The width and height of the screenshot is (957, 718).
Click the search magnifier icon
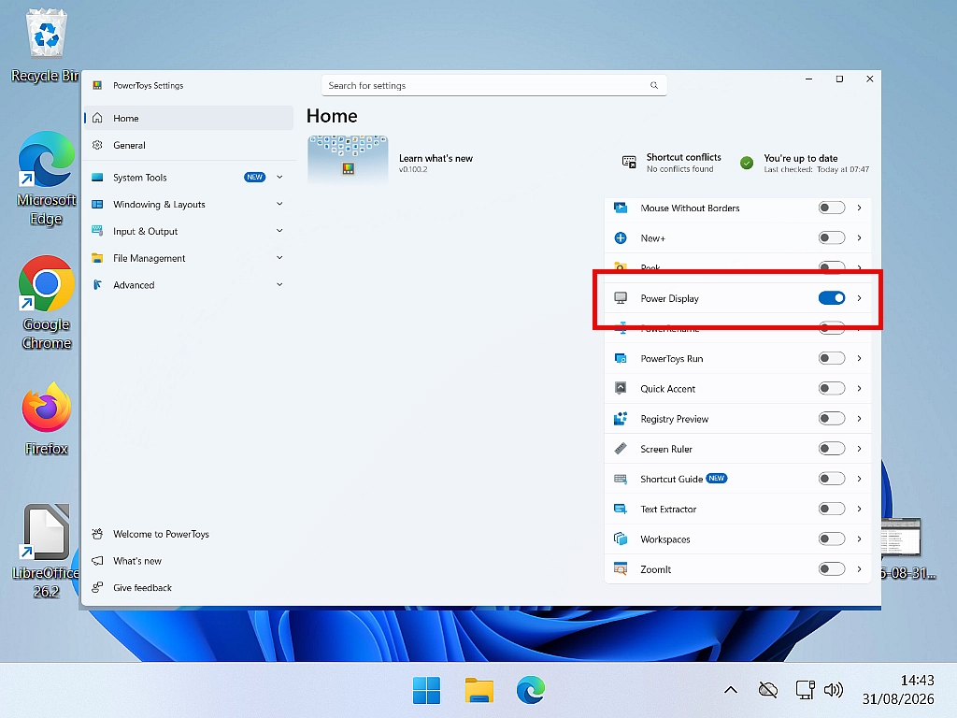click(654, 85)
